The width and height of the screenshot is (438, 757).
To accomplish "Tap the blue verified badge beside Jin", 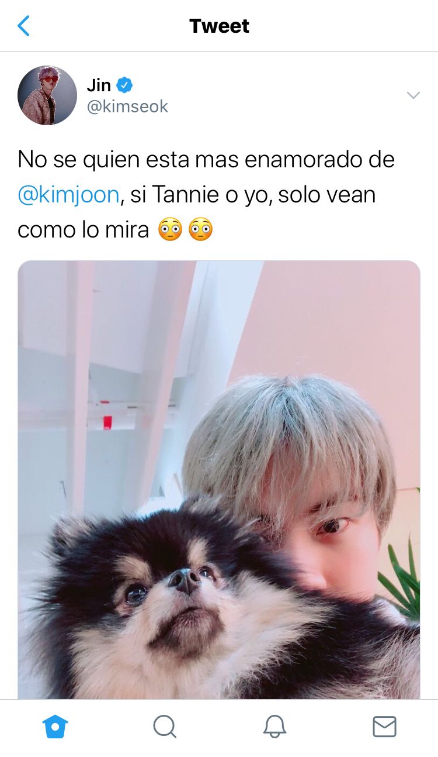I will click(124, 85).
